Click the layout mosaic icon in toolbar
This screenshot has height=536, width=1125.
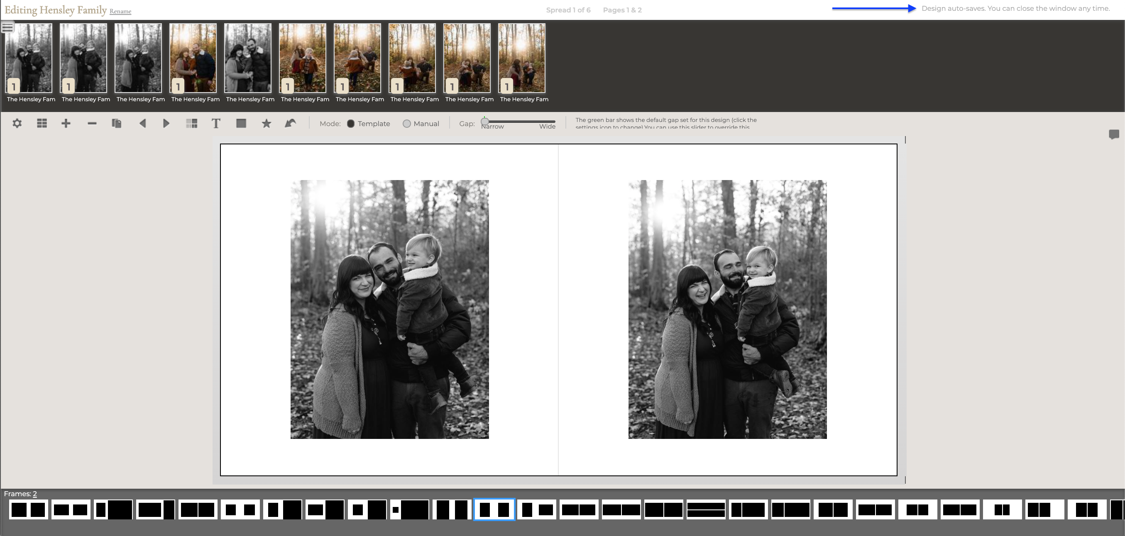click(192, 124)
